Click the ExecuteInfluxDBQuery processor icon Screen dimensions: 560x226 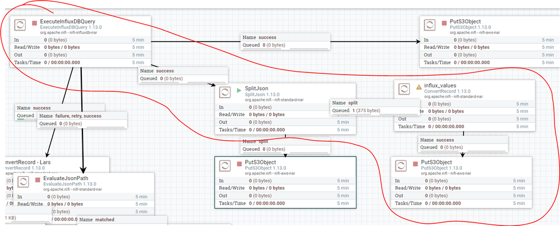(21, 25)
